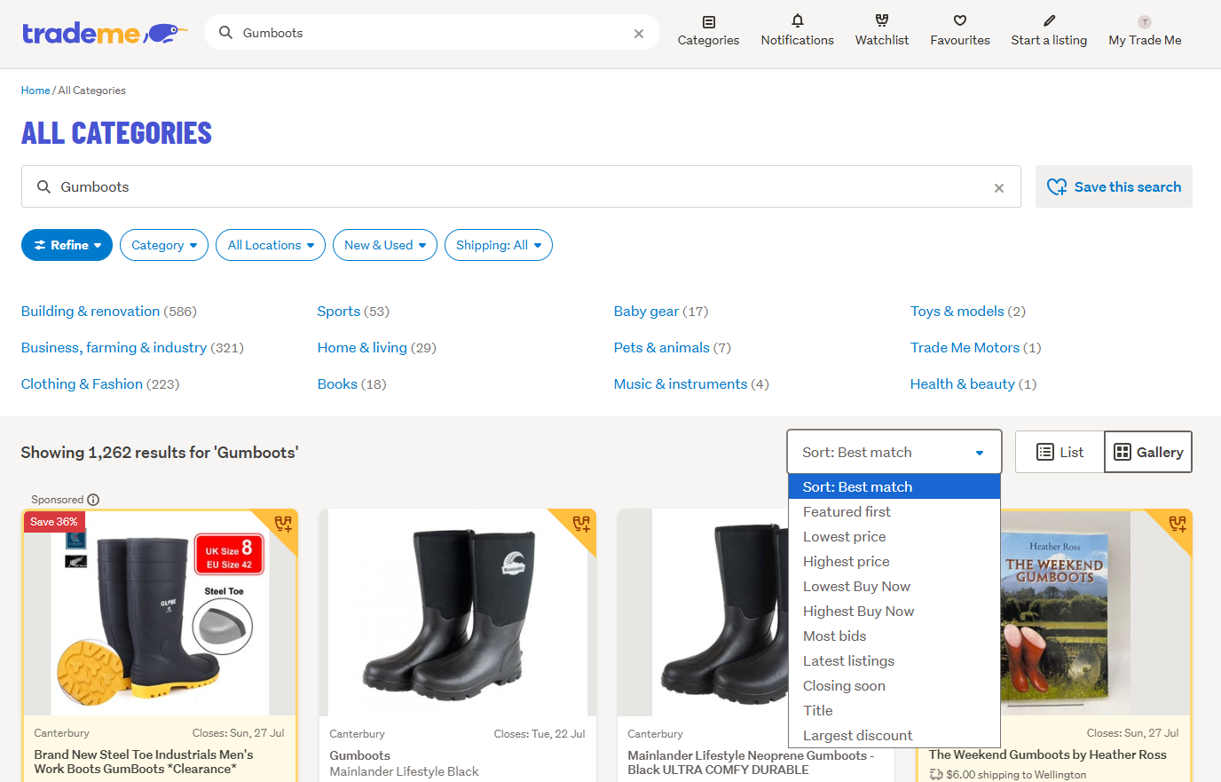Open the Trade Me kiwi logo homepage
Image resolution: width=1221 pixels, height=782 pixels.
(105, 33)
